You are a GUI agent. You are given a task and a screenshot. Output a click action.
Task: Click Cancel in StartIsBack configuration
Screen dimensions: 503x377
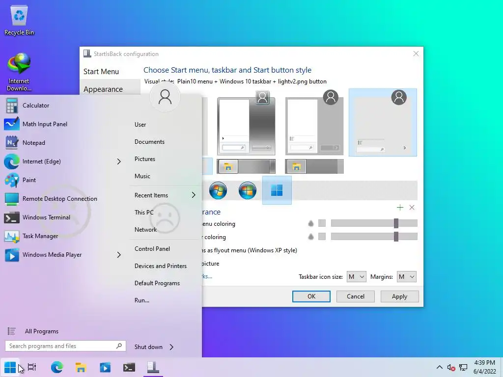[x=356, y=296]
